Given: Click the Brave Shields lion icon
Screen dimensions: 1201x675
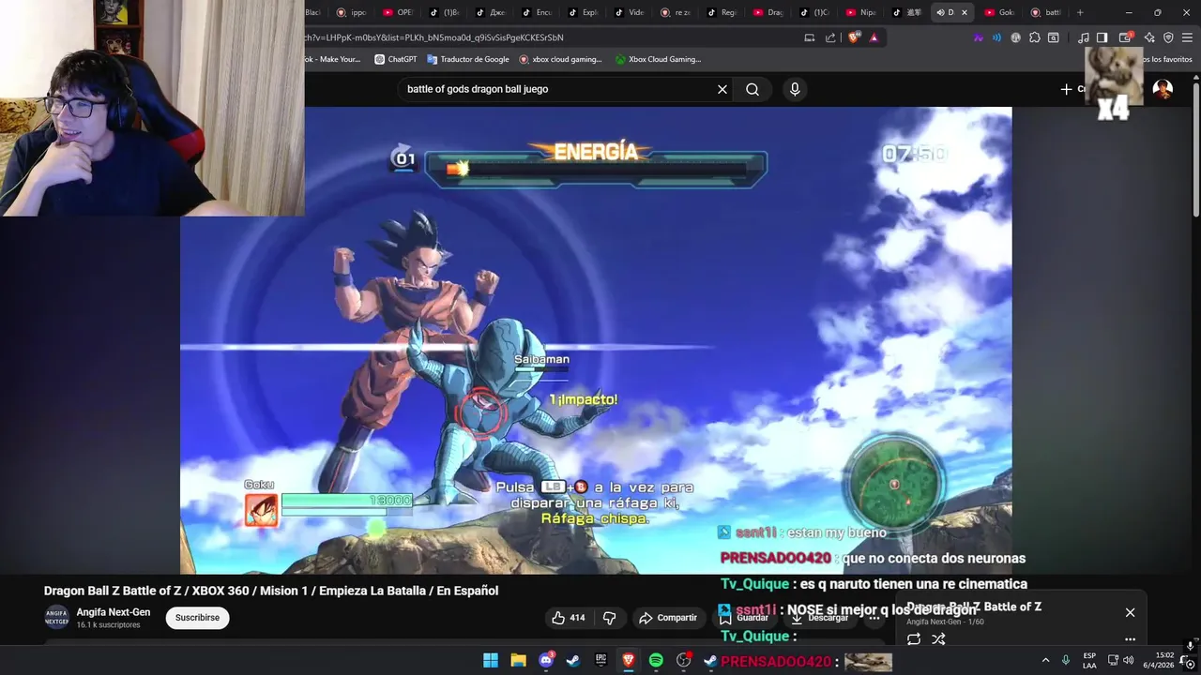Looking at the screenshot, I should pos(854,37).
